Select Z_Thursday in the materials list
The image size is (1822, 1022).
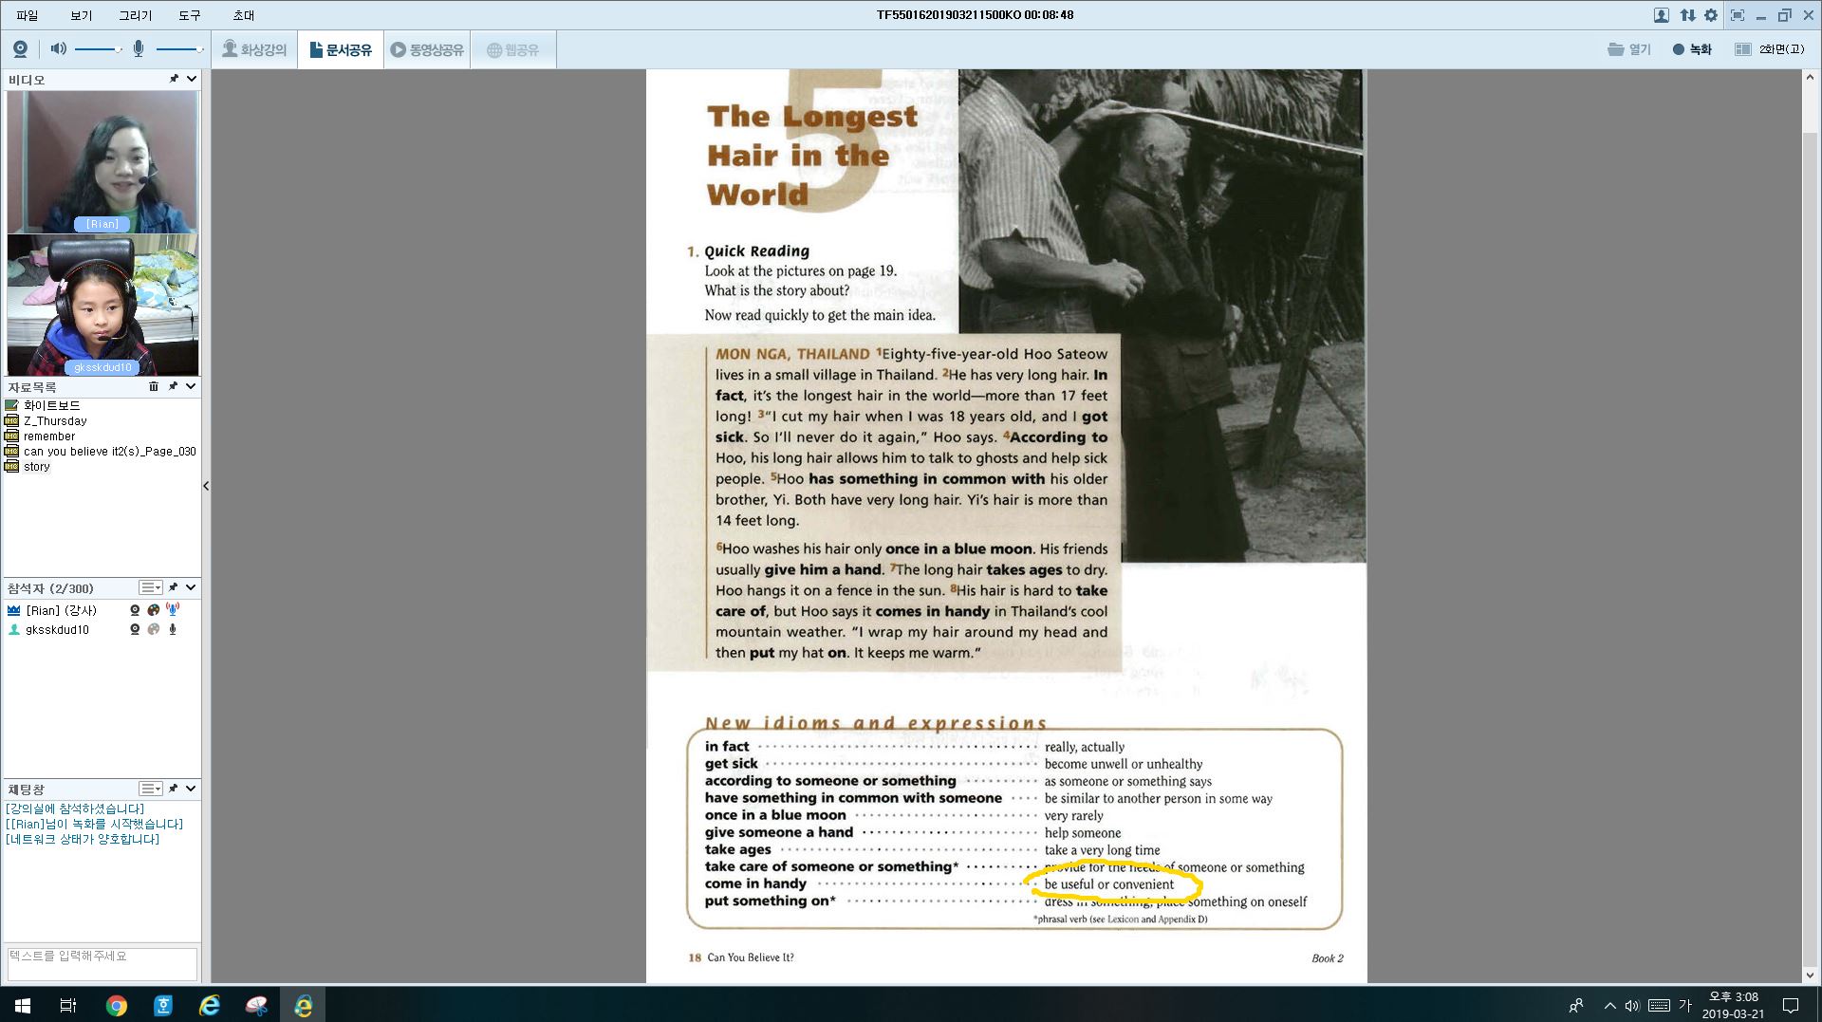tap(55, 421)
